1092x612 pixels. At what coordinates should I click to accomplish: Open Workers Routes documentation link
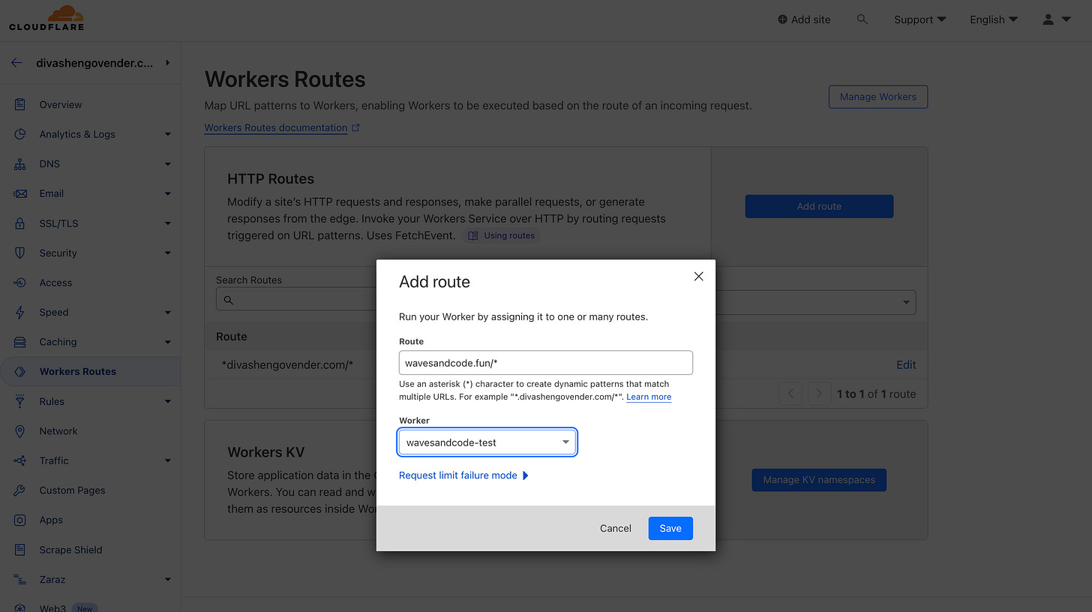(x=276, y=127)
